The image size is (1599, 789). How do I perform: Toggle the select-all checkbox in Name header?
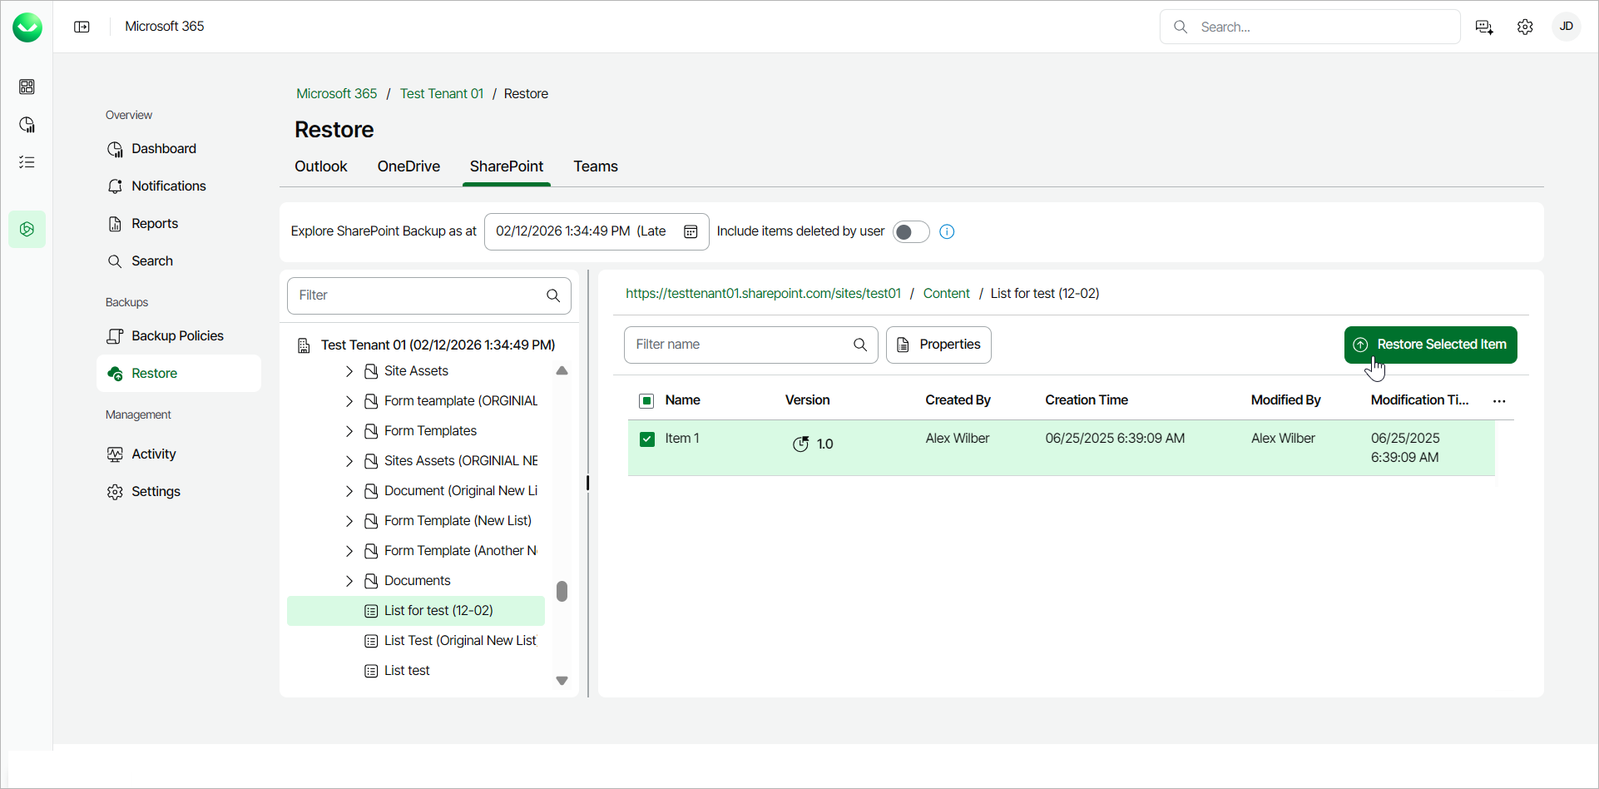tap(646, 400)
